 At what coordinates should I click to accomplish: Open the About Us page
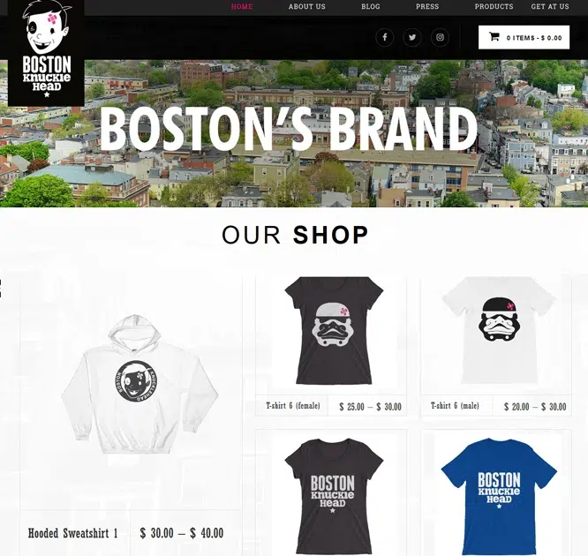(x=306, y=7)
